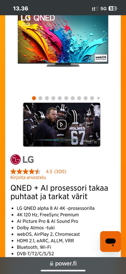The width and height of the screenshot is (126, 274).
Task: Tap the LG brand logo
Action: pos(22,159)
